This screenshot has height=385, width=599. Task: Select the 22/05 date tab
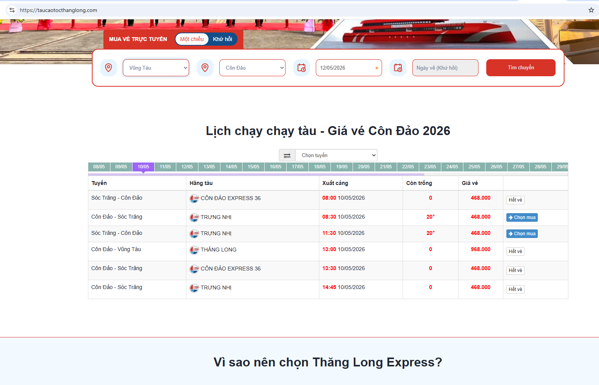[x=408, y=167]
